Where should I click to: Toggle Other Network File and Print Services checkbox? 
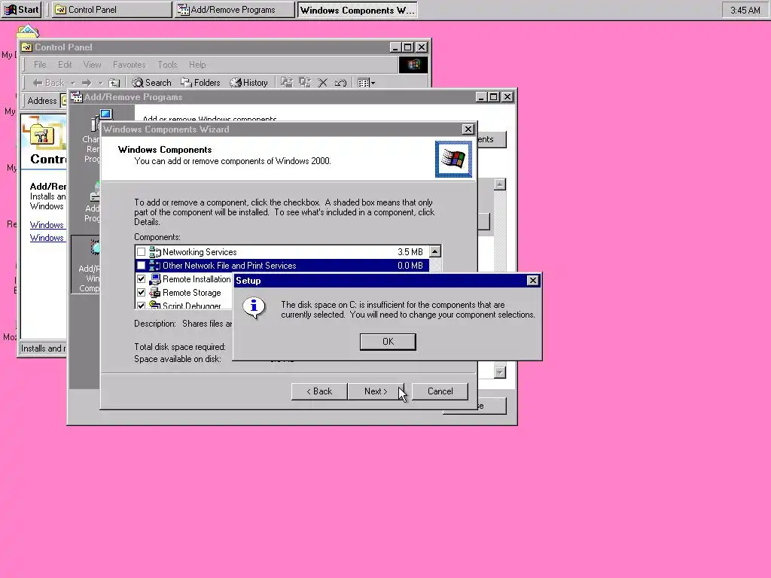pos(141,266)
